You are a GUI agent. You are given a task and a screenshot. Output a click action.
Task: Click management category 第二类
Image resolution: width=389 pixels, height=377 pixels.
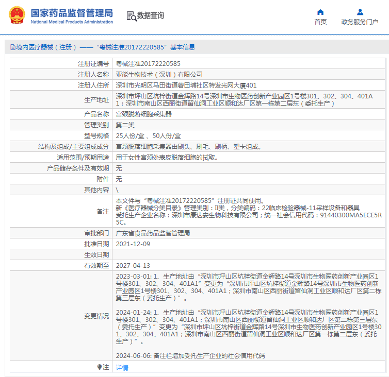click(125, 125)
